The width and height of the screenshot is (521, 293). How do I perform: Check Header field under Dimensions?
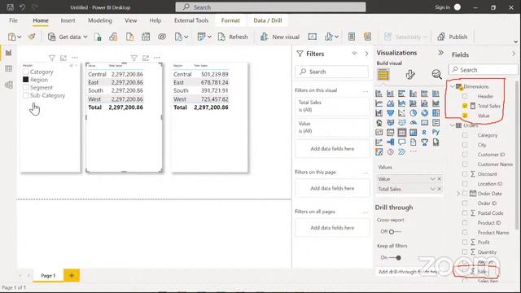(x=465, y=96)
